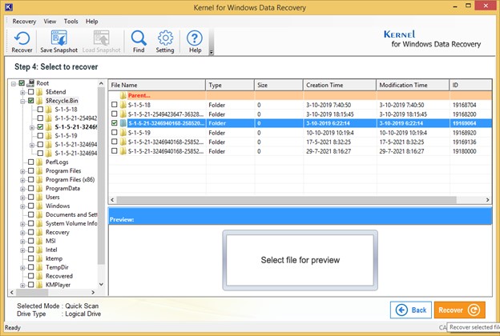Click the TempDir folder icon
Viewport: 500px width, 336px height.
pyautogui.click(x=39, y=267)
